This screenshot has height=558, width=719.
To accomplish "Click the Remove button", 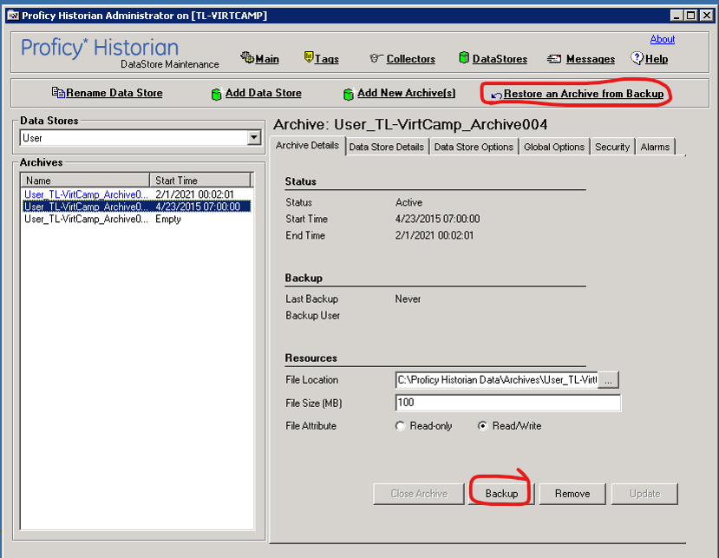I will point(572,494).
